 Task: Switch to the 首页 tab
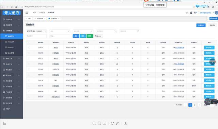29,18
